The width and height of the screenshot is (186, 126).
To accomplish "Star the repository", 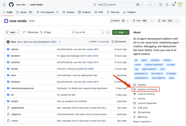I will (x=165, y=21).
